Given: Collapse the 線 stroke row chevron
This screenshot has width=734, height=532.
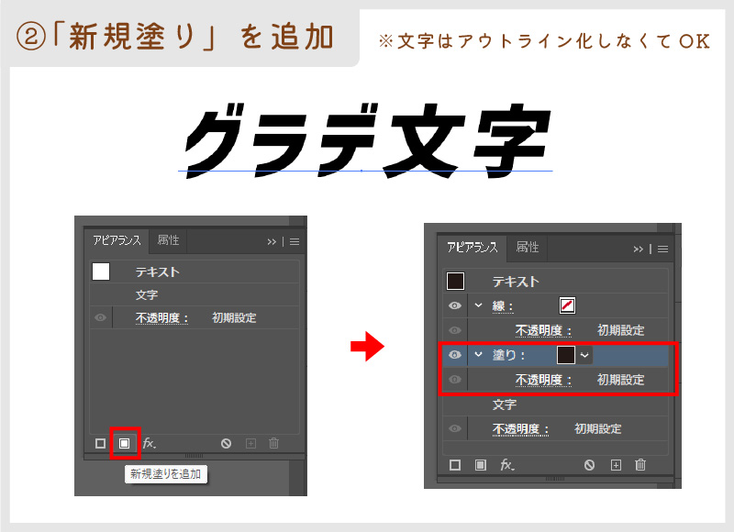Looking at the screenshot, I should [x=478, y=305].
